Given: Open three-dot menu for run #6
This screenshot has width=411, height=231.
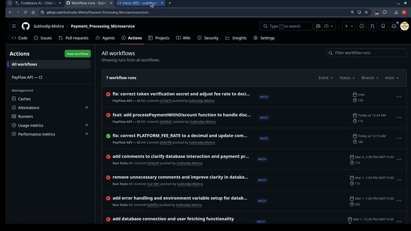Looking at the screenshot, I should click(x=399, y=97).
